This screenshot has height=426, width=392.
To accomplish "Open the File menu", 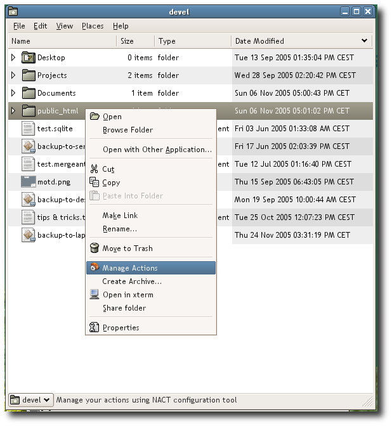I will [19, 26].
